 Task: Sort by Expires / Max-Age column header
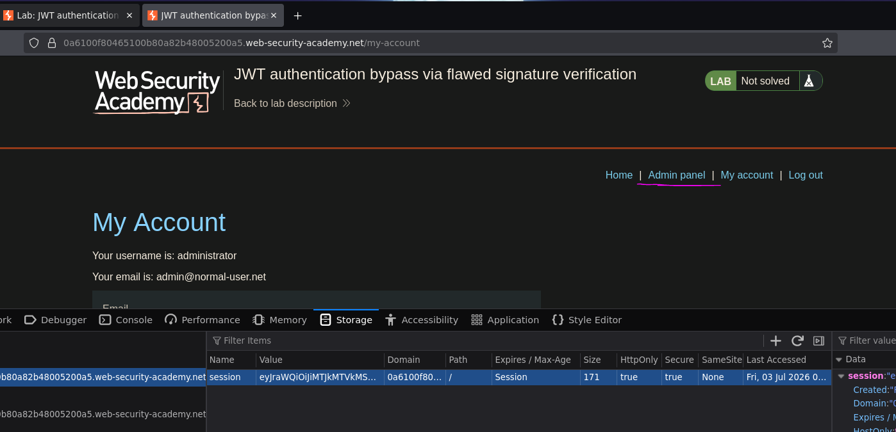coord(536,360)
